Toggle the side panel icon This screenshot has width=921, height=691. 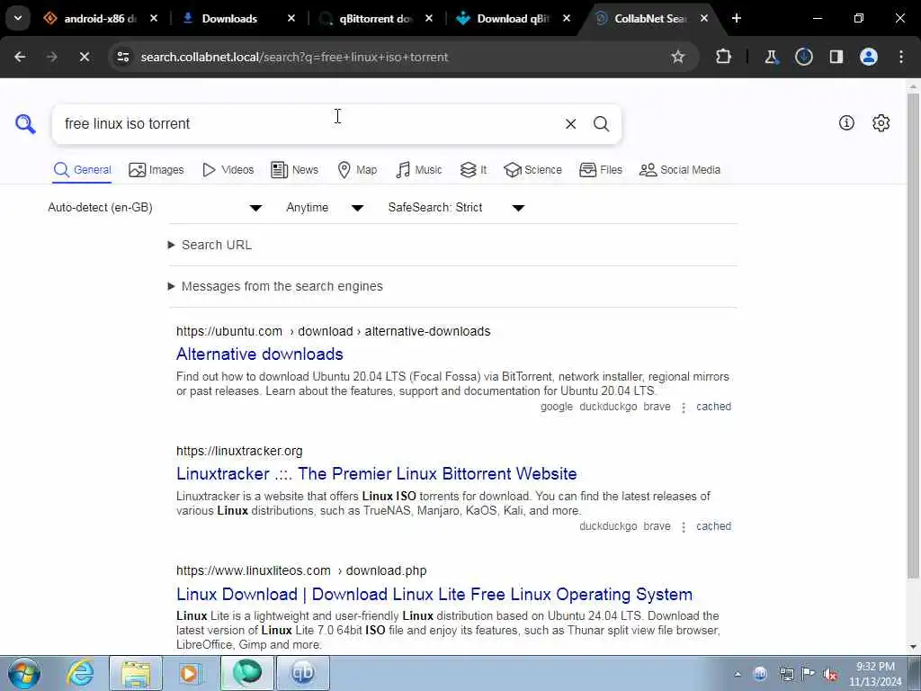click(836, 57)
